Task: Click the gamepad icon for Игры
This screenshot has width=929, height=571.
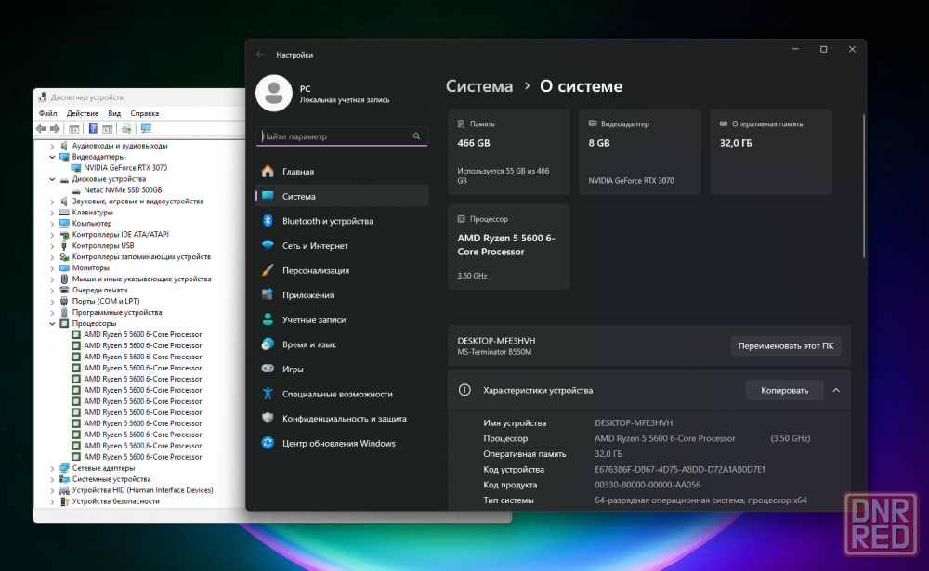Action: click(268, 369)
